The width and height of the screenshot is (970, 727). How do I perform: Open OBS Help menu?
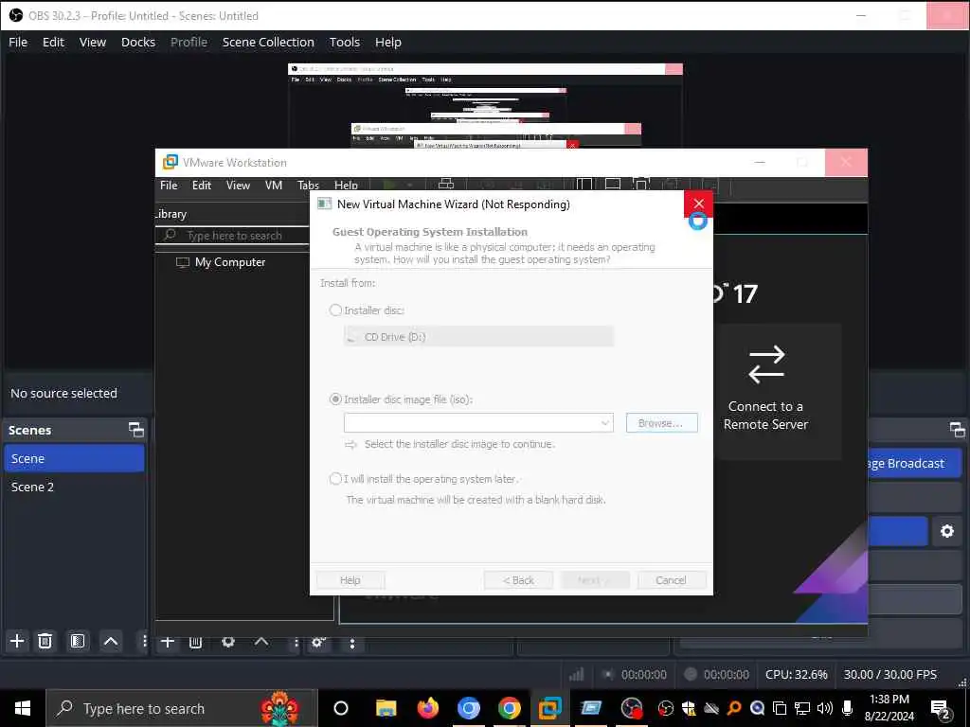[x=387, y=42]
